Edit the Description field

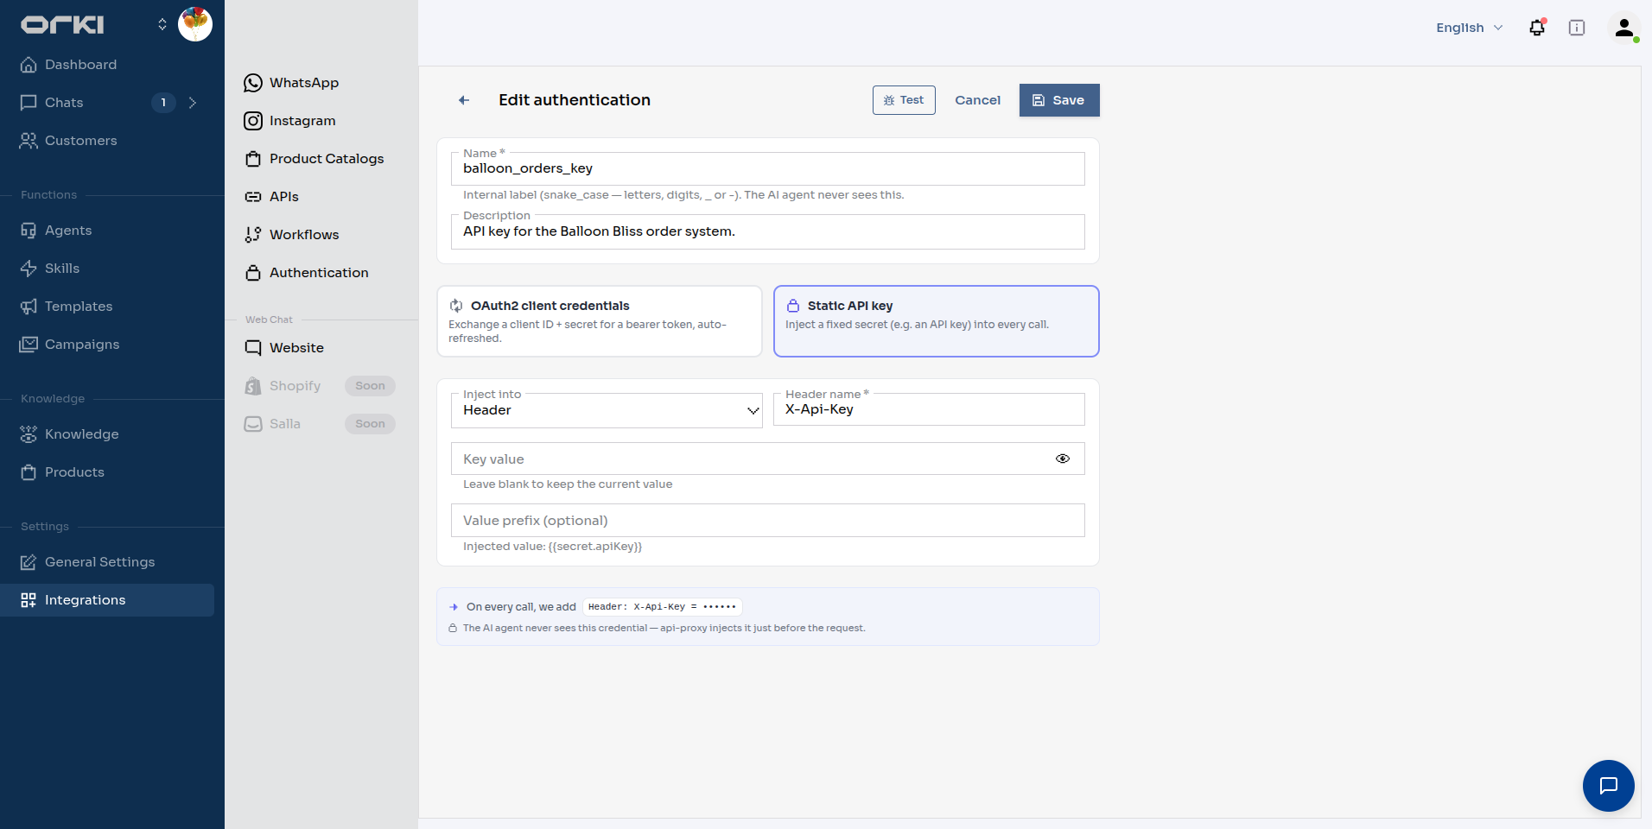coord(767,231)
